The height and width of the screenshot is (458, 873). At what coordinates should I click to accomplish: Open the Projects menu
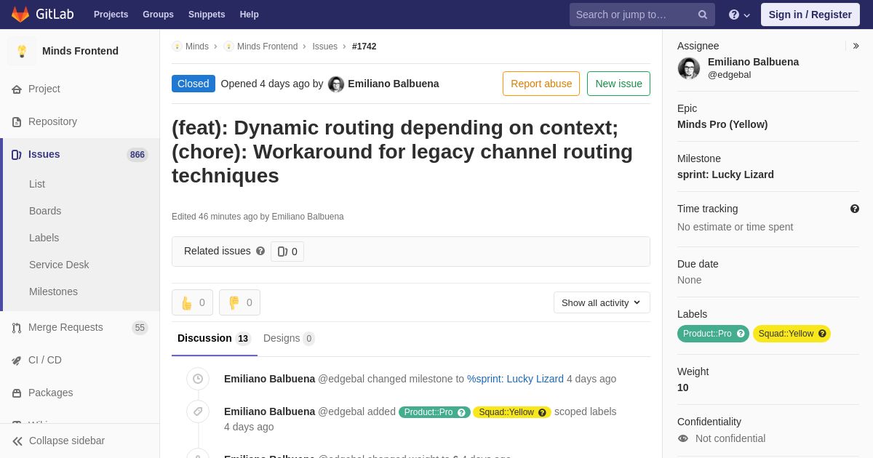[111, 15]
